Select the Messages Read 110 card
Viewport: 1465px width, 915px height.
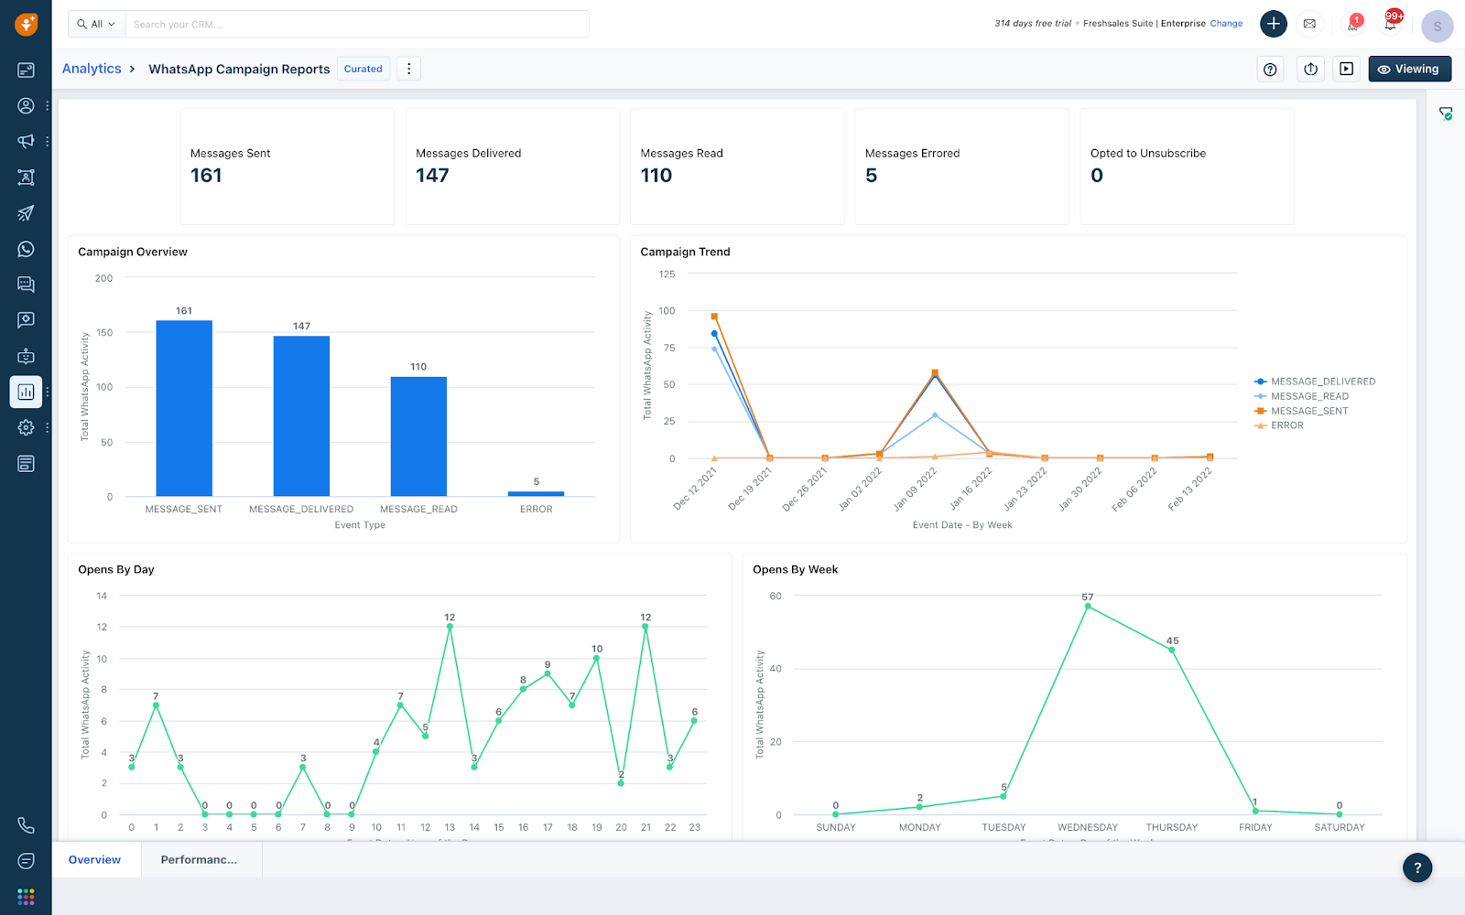tap(737, 167)
